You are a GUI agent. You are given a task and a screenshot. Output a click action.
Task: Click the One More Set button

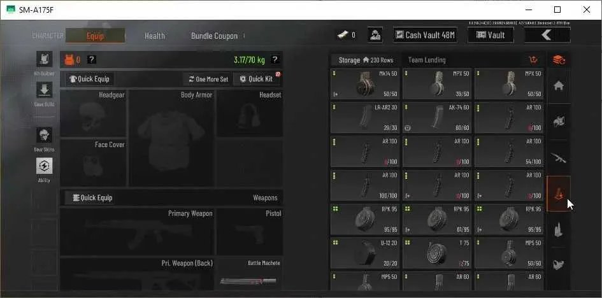(208, 79)
